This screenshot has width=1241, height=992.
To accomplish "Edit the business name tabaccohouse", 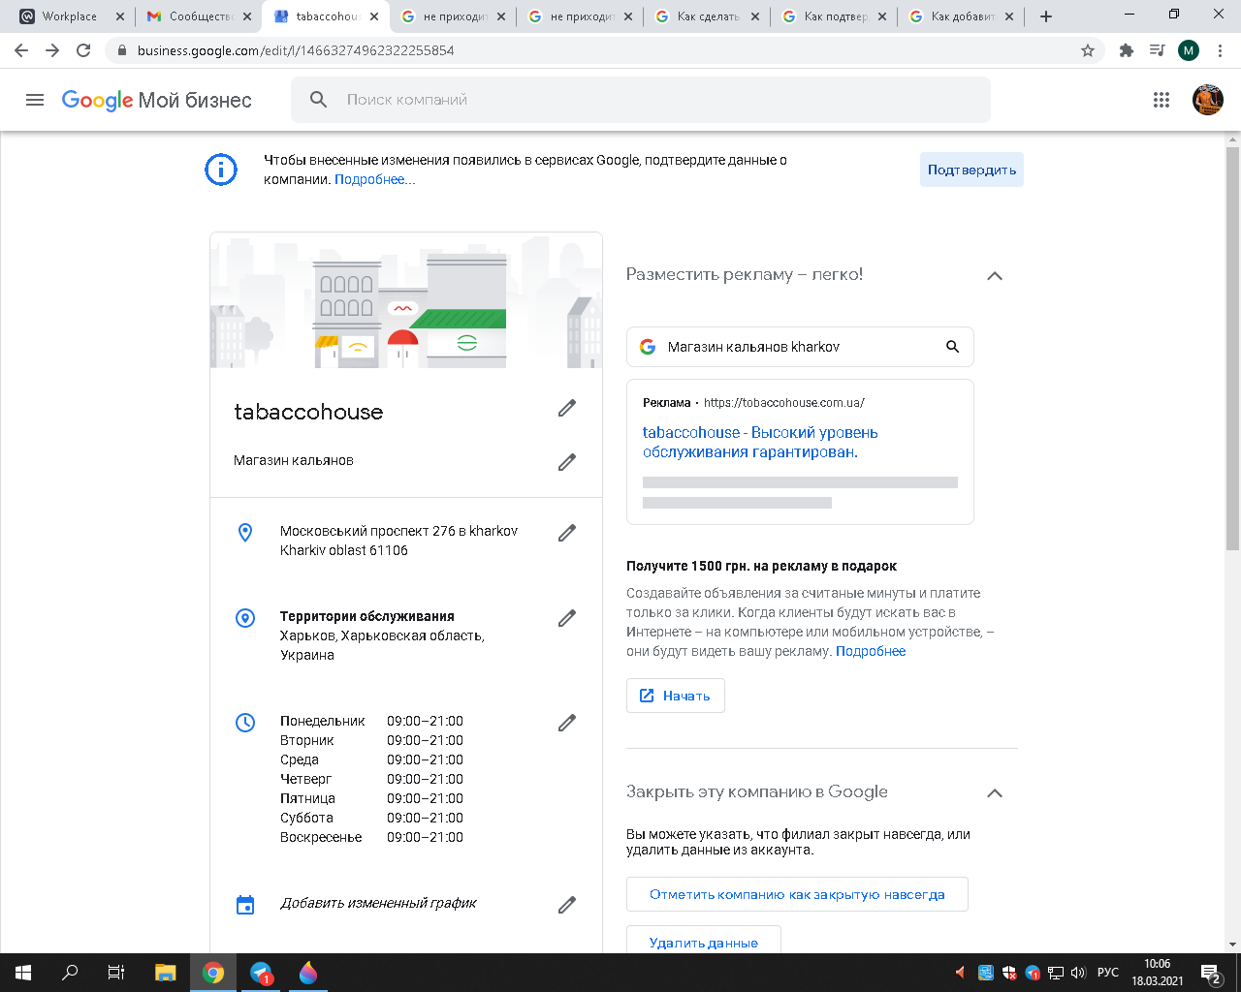I will click(567, 409).
